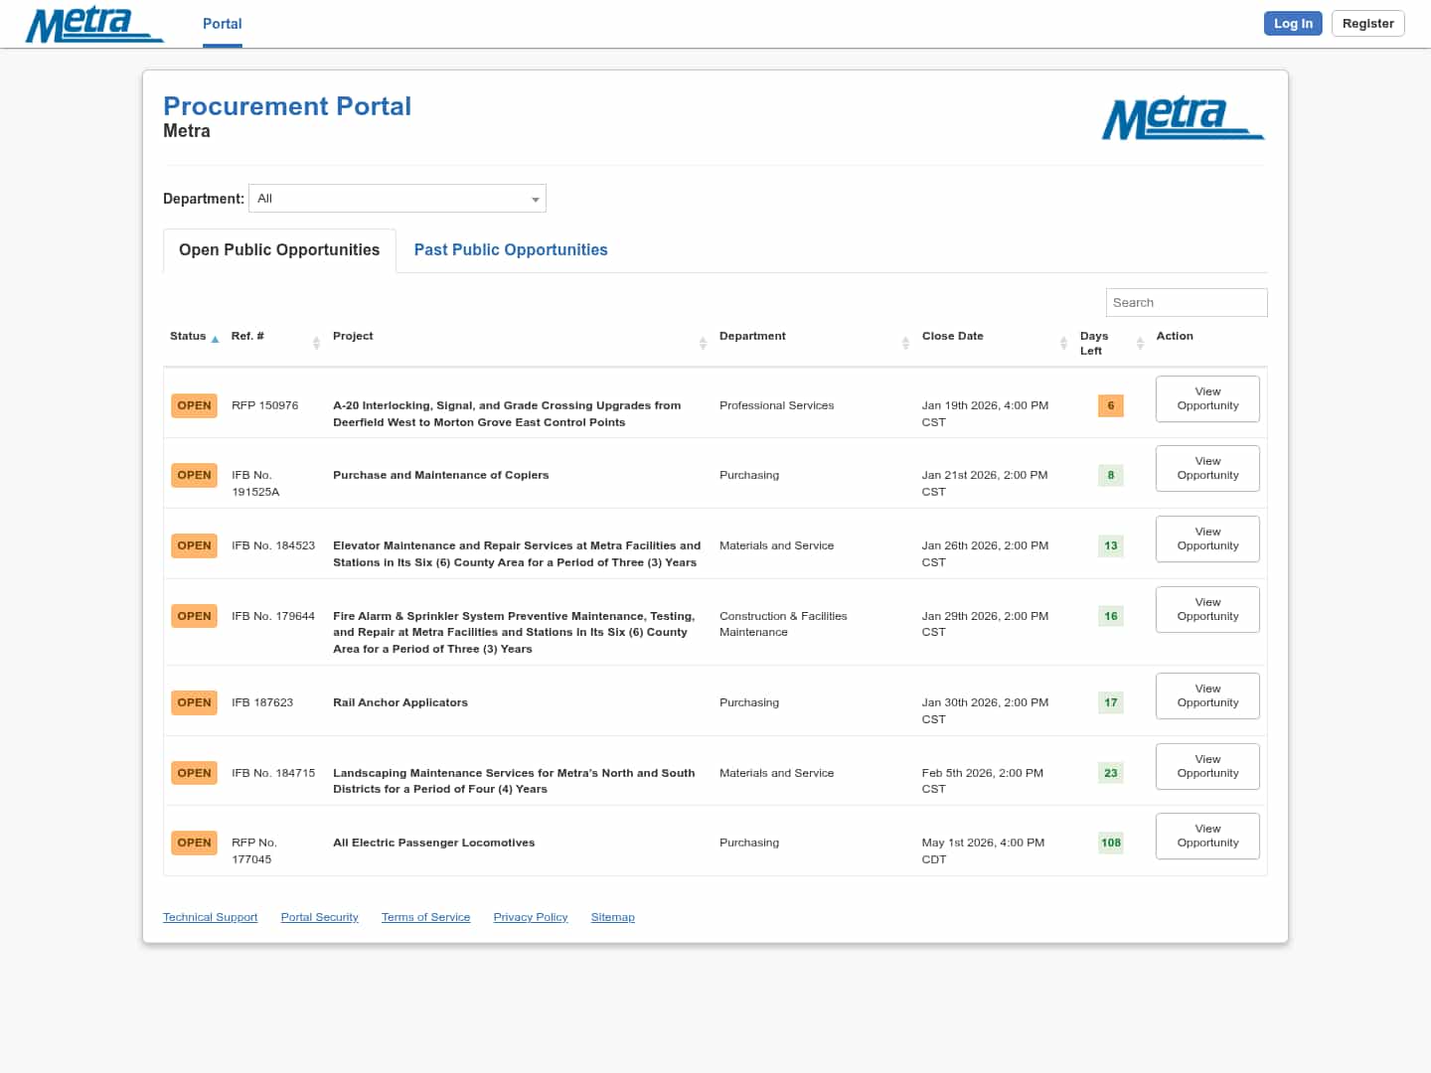Sort by Days Left column arrows
The width and height of the screenshot is (1431, 1073).
tap(1140, 343)
